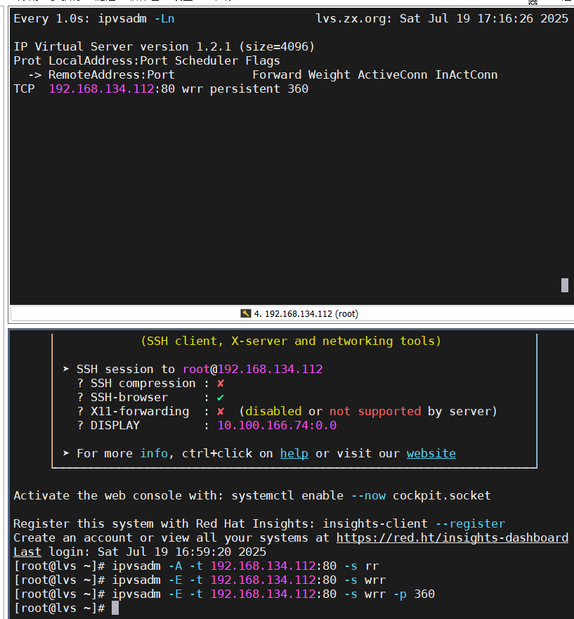The width and height of the screenshot is (574, 619).
Task: Click the red cross next to SSH compression
Action: click(x=221, y=384)
